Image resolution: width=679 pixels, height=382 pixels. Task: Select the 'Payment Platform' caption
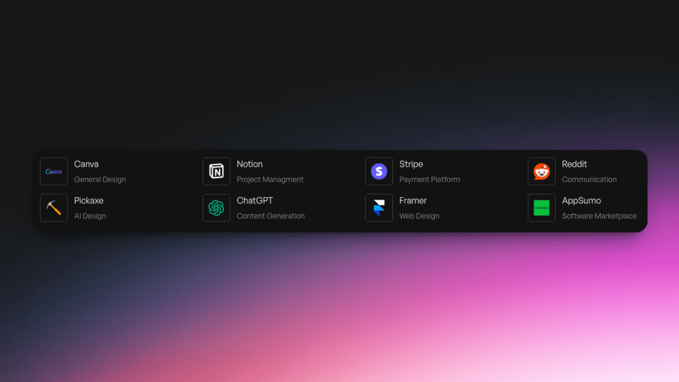coord(430,180)
